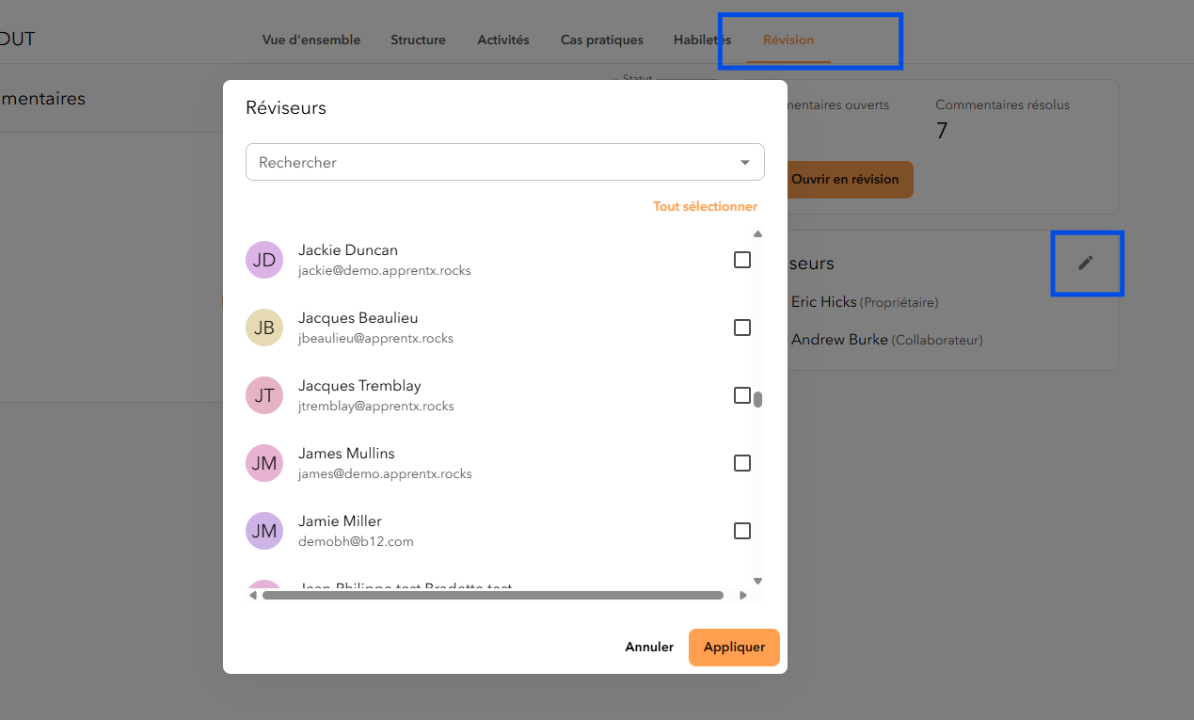
Task: Click the horizontal scroll left arrow
Action: click(253, 595)
